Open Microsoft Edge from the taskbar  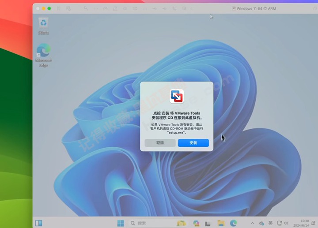[234, 223]
